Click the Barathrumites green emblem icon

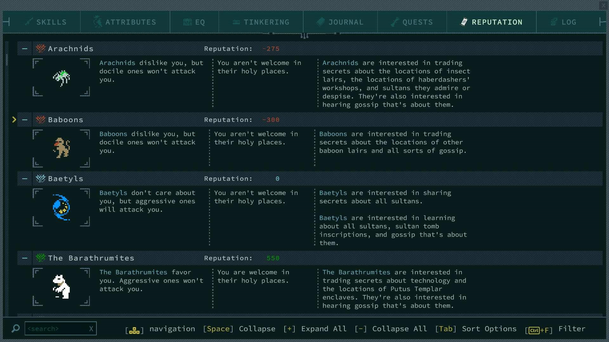[41, 258]
